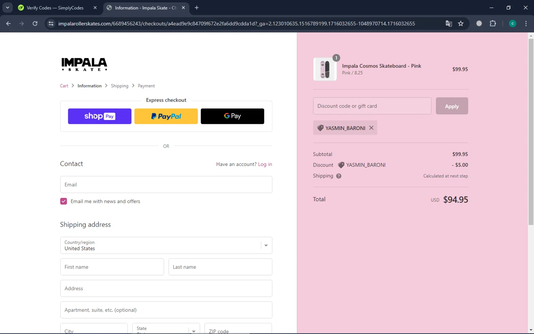Go to Cart breadcrumb link
Image resolution: width=534 pixels, height=334 pixels.
point(64,86)
